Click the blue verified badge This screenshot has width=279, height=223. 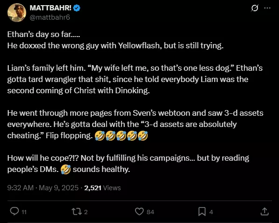77,8
